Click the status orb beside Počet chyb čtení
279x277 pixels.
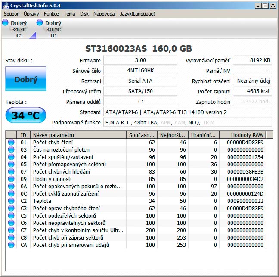pyautogui.click(x=11, y=142)
